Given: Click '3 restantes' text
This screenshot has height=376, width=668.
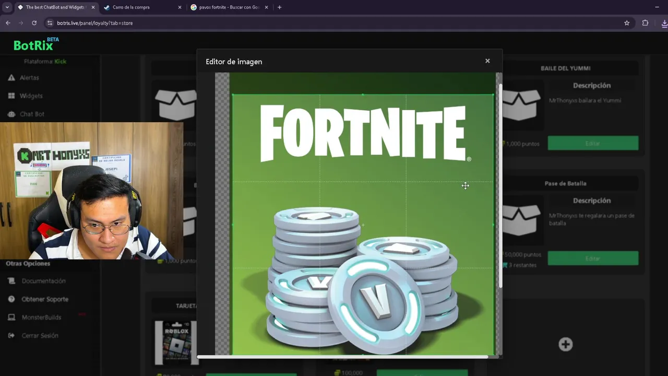Looking at the screenshot, I should pos(523,265).
